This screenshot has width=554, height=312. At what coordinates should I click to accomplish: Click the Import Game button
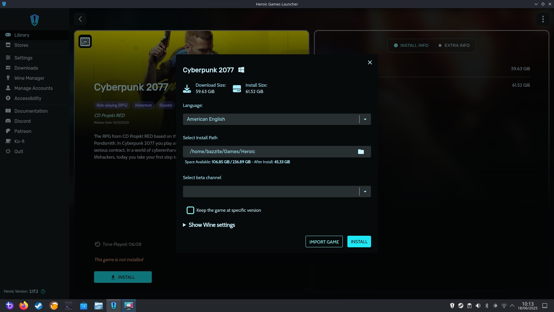coord(324,242)
